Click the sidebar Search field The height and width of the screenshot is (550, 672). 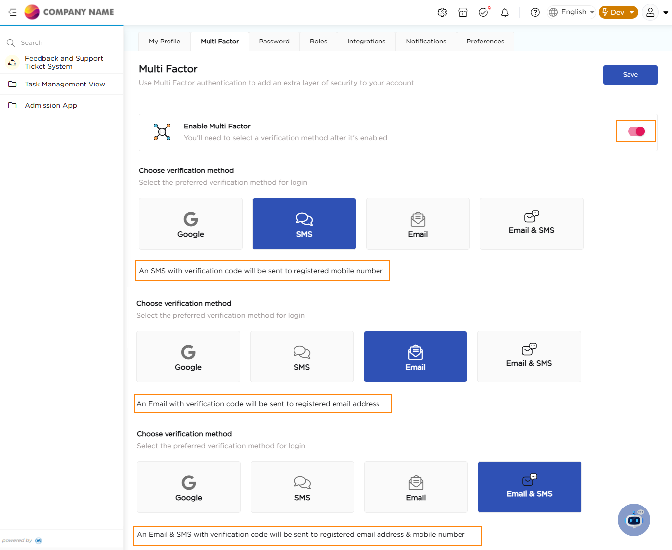tap(64, 43)
